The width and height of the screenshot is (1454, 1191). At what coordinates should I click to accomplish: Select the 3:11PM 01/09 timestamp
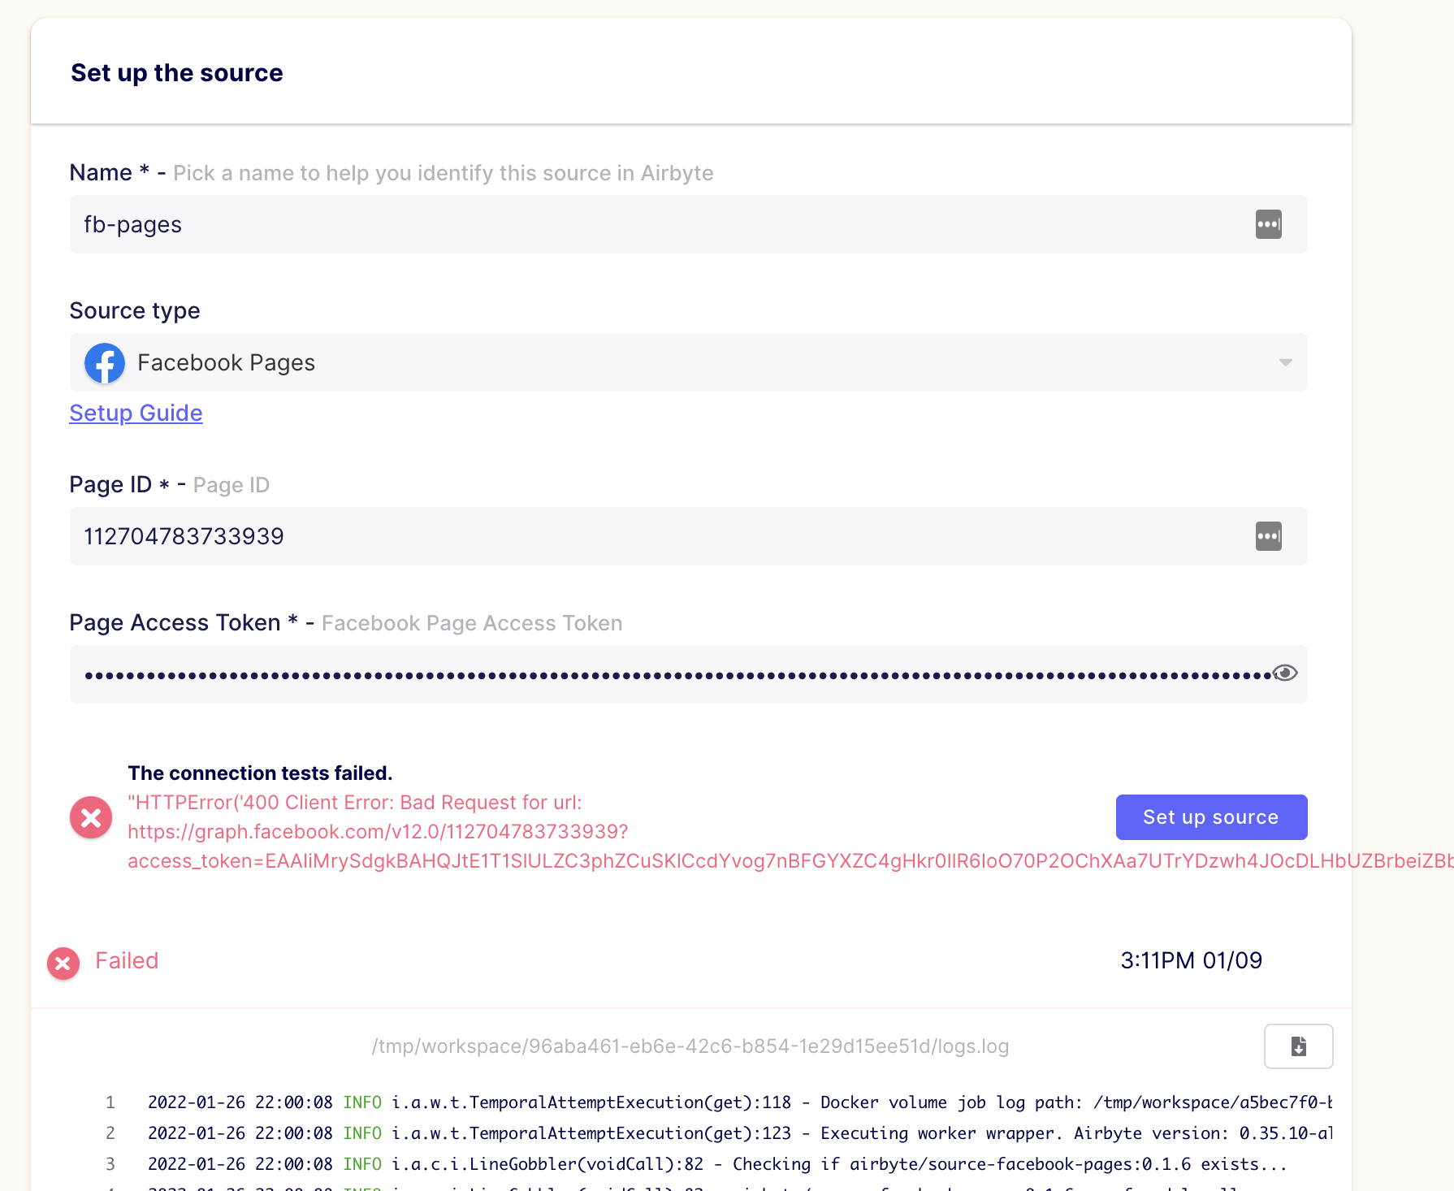[x=1191, y=961]
